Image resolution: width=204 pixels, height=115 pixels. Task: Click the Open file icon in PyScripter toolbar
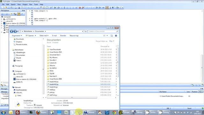click(6, 8)
